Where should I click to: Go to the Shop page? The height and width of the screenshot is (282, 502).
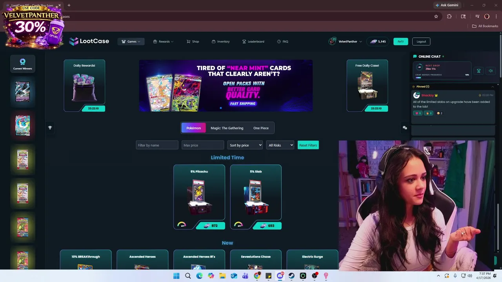coord(193,42)
